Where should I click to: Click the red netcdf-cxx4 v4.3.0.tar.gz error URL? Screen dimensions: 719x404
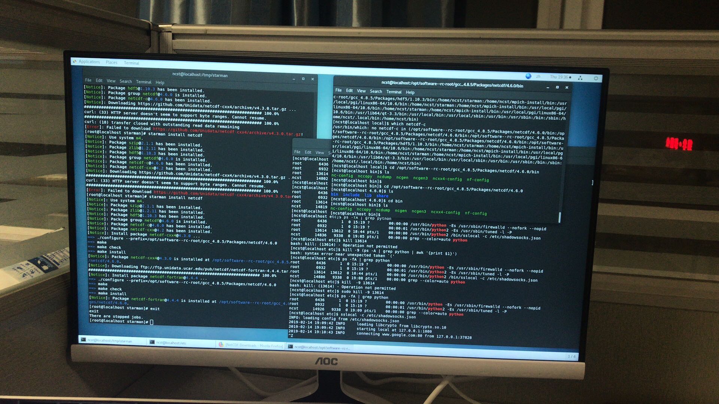click(228, 131)
